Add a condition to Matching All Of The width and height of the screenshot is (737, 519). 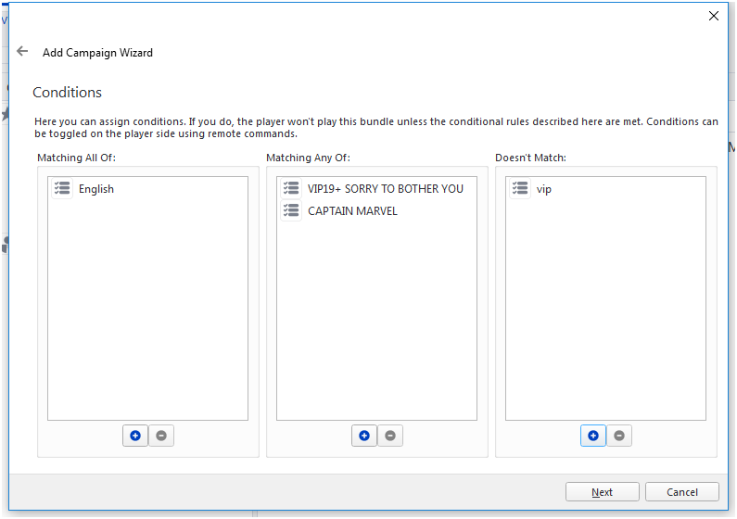click(x=135, y=436)
